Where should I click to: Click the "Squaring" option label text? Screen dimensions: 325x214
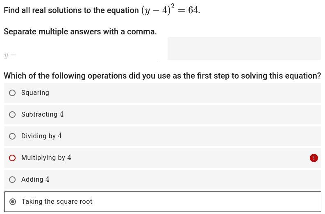[x=35, y=93]
